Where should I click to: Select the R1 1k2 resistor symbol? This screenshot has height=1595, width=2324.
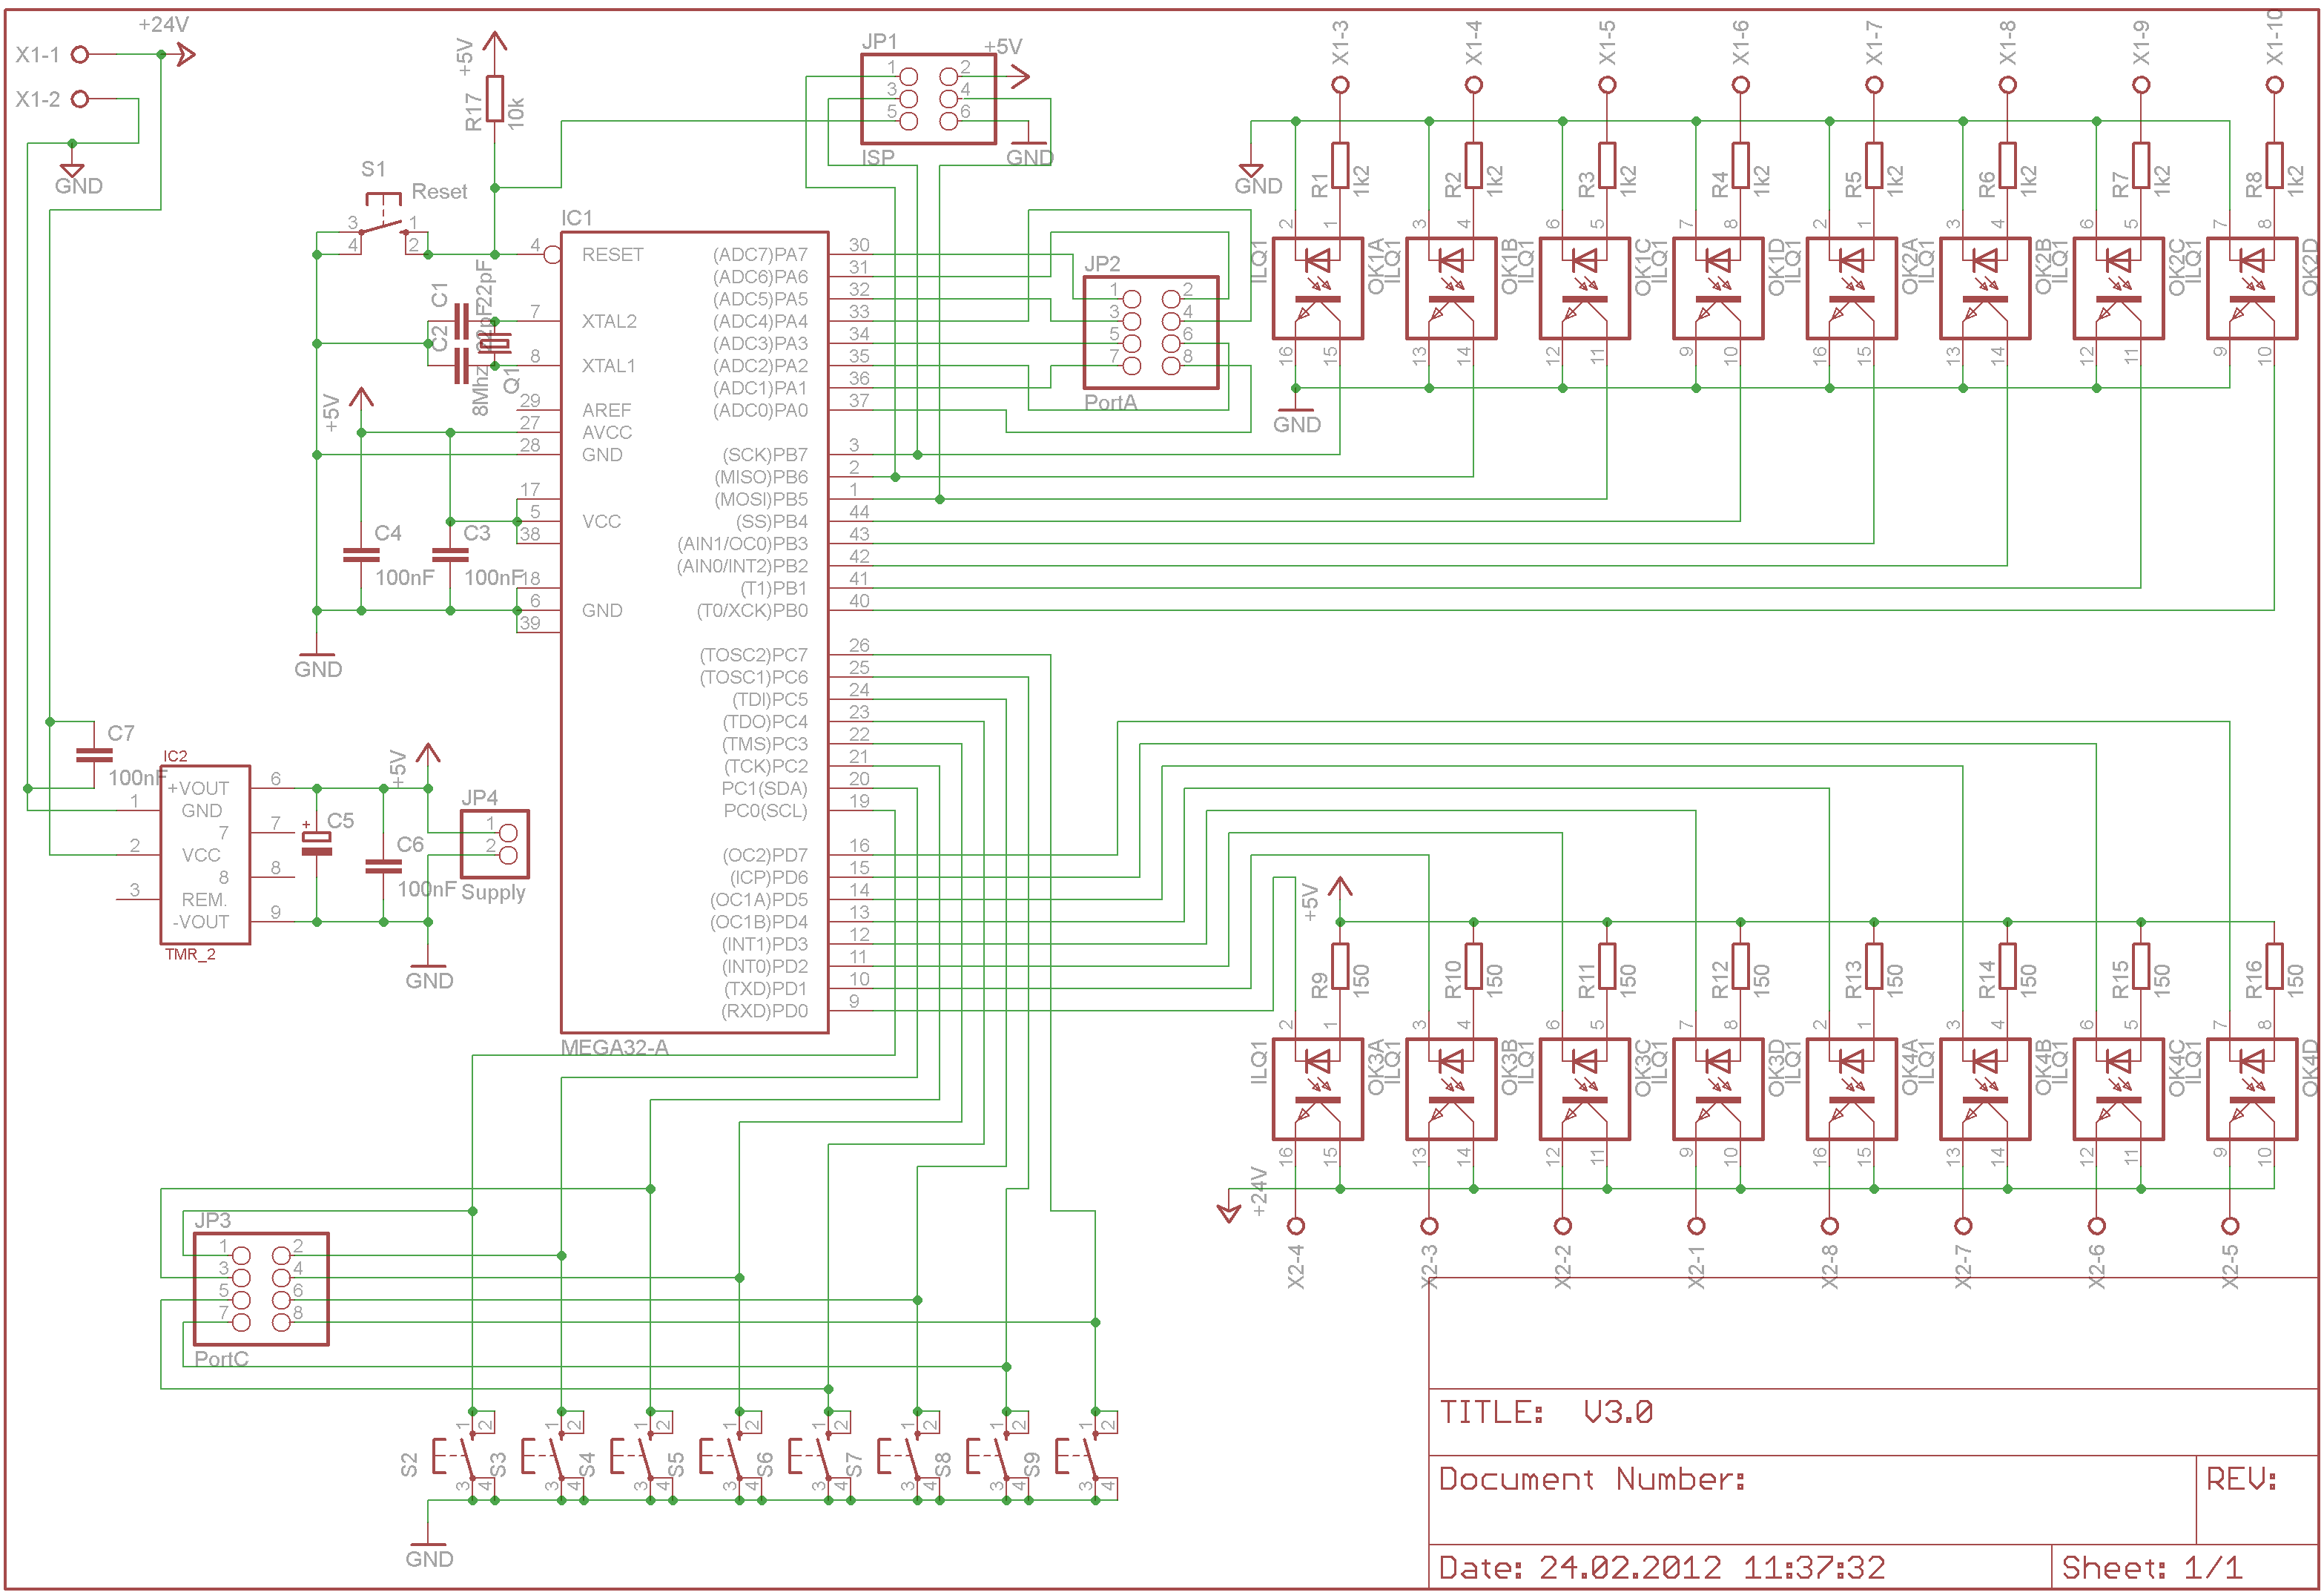(x=1340, y=165)
